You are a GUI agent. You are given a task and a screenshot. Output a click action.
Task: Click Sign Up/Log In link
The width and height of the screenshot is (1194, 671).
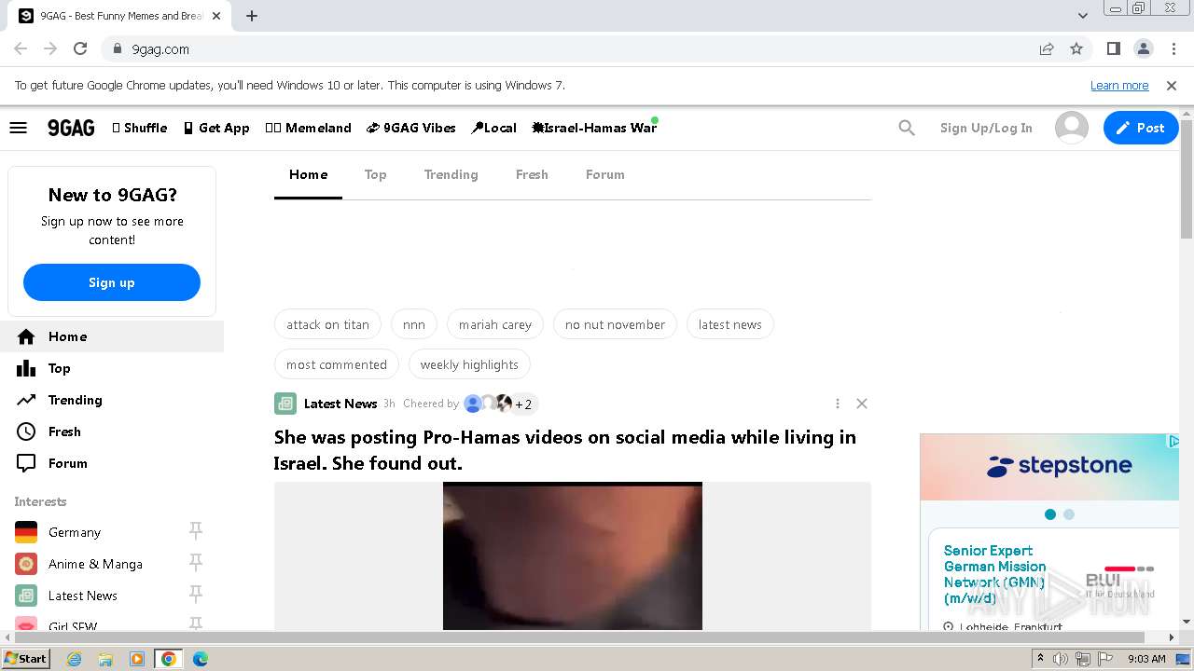pos(986,128)
